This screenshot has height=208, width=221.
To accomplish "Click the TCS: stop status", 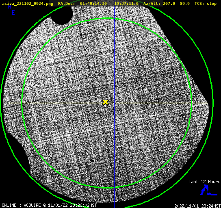I will 206,4.
